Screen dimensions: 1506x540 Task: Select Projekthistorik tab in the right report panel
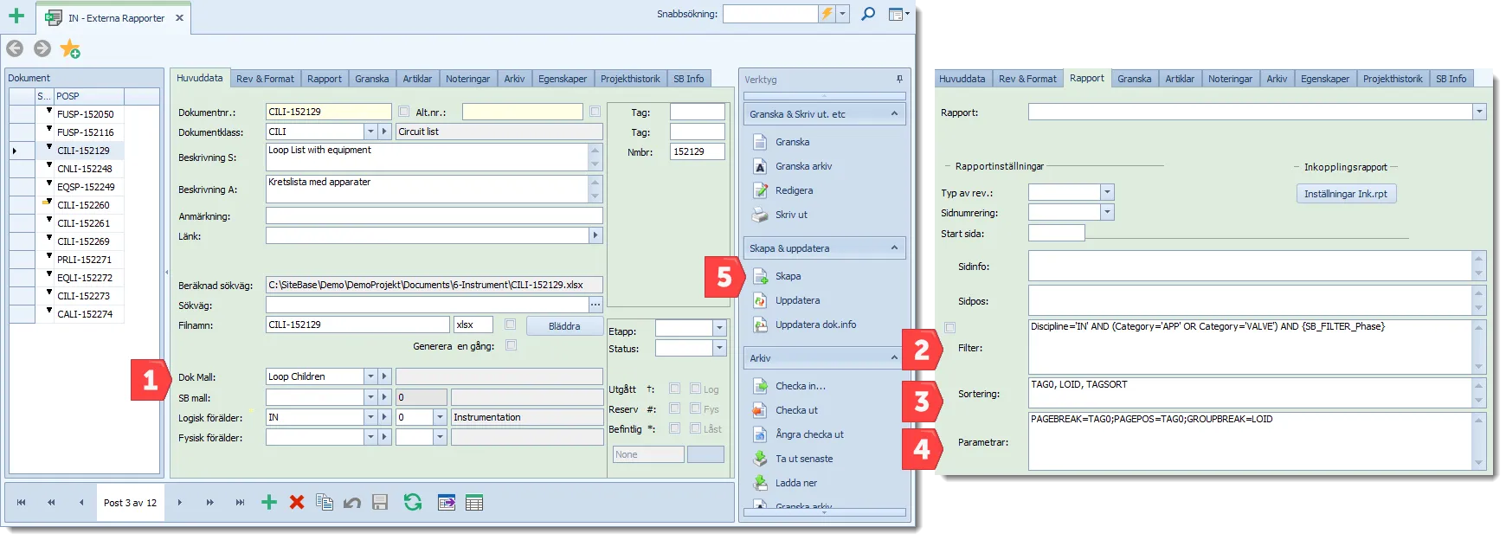point(1393,79)
